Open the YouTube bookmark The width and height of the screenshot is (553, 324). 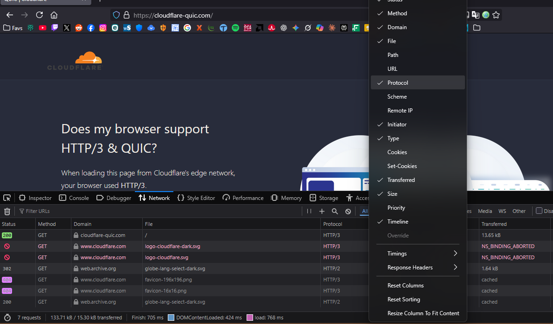point(43,28)
